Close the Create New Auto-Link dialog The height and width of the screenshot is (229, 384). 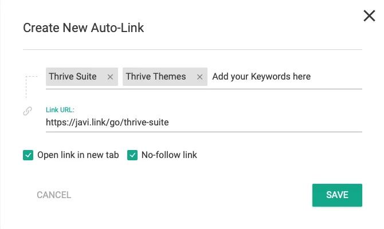click(x=370, y=16)
